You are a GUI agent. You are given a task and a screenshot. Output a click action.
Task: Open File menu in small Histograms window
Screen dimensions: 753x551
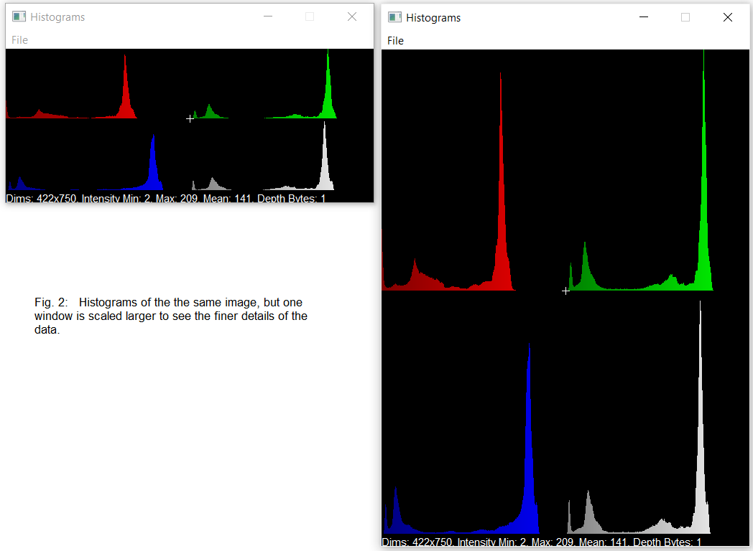tap(19, 40)
